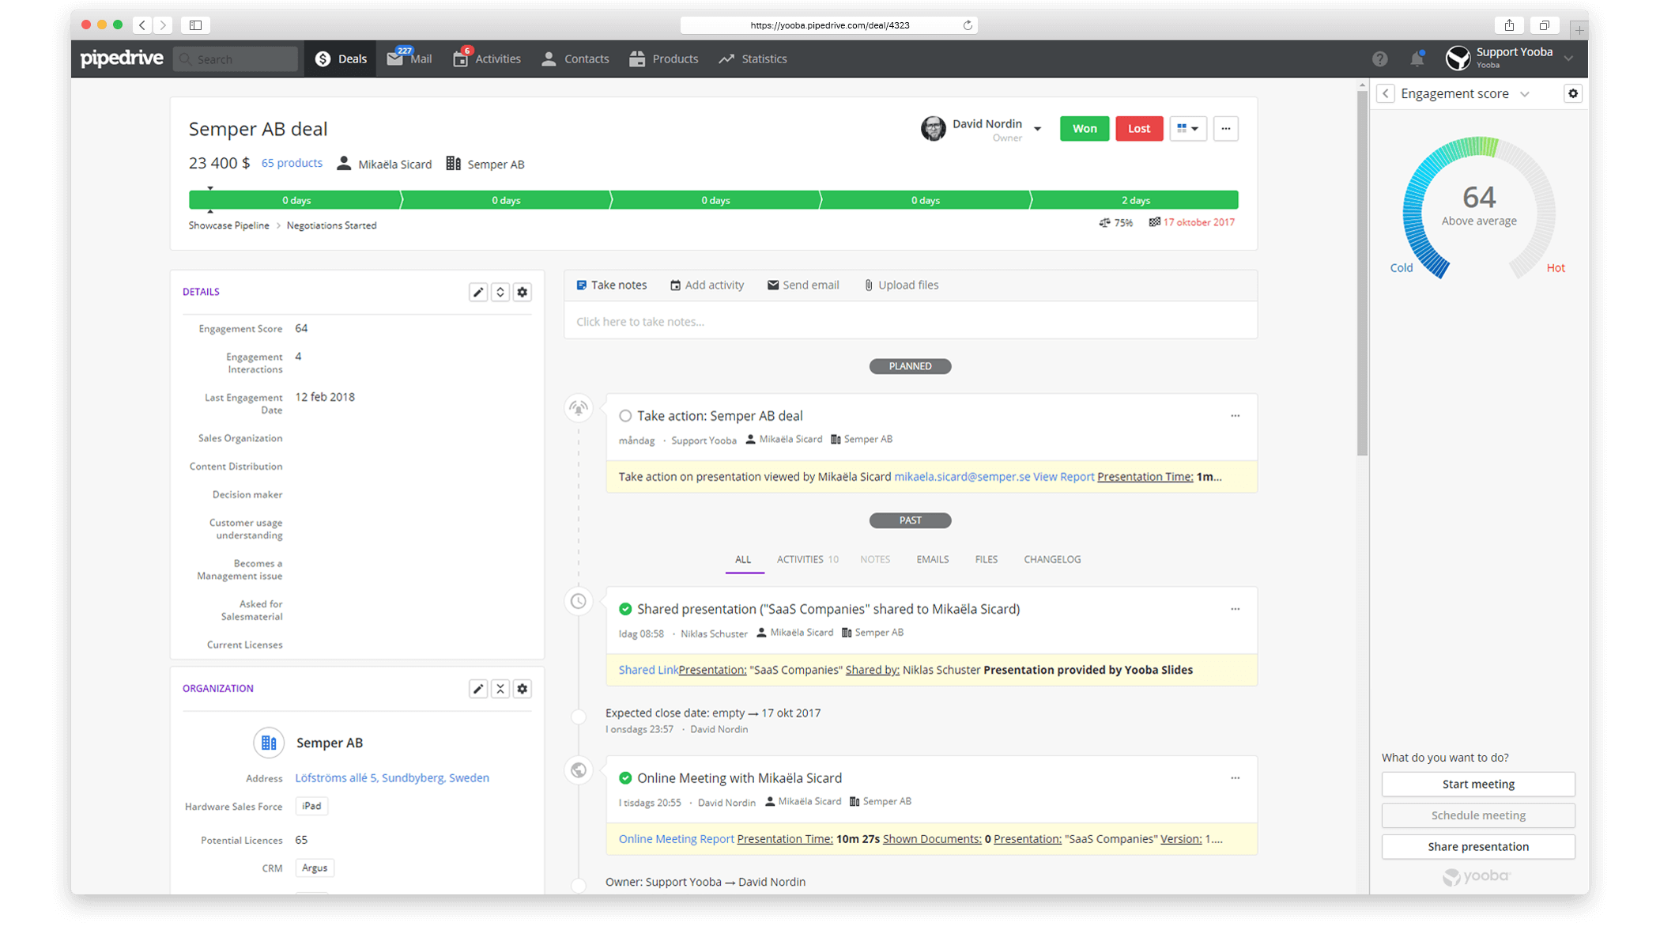This screenshot has width=1660, height=934.
Task: Click Start meeting button
Action: 1478,784
